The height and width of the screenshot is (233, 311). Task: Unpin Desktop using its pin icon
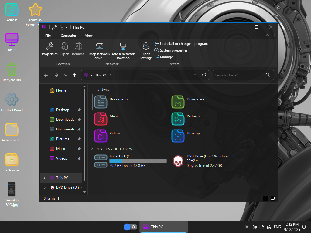pyautogui.click(x=79, y=110)
